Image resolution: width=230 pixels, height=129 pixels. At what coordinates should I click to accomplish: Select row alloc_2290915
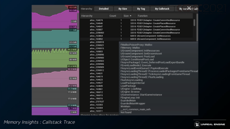click(97, 49)
